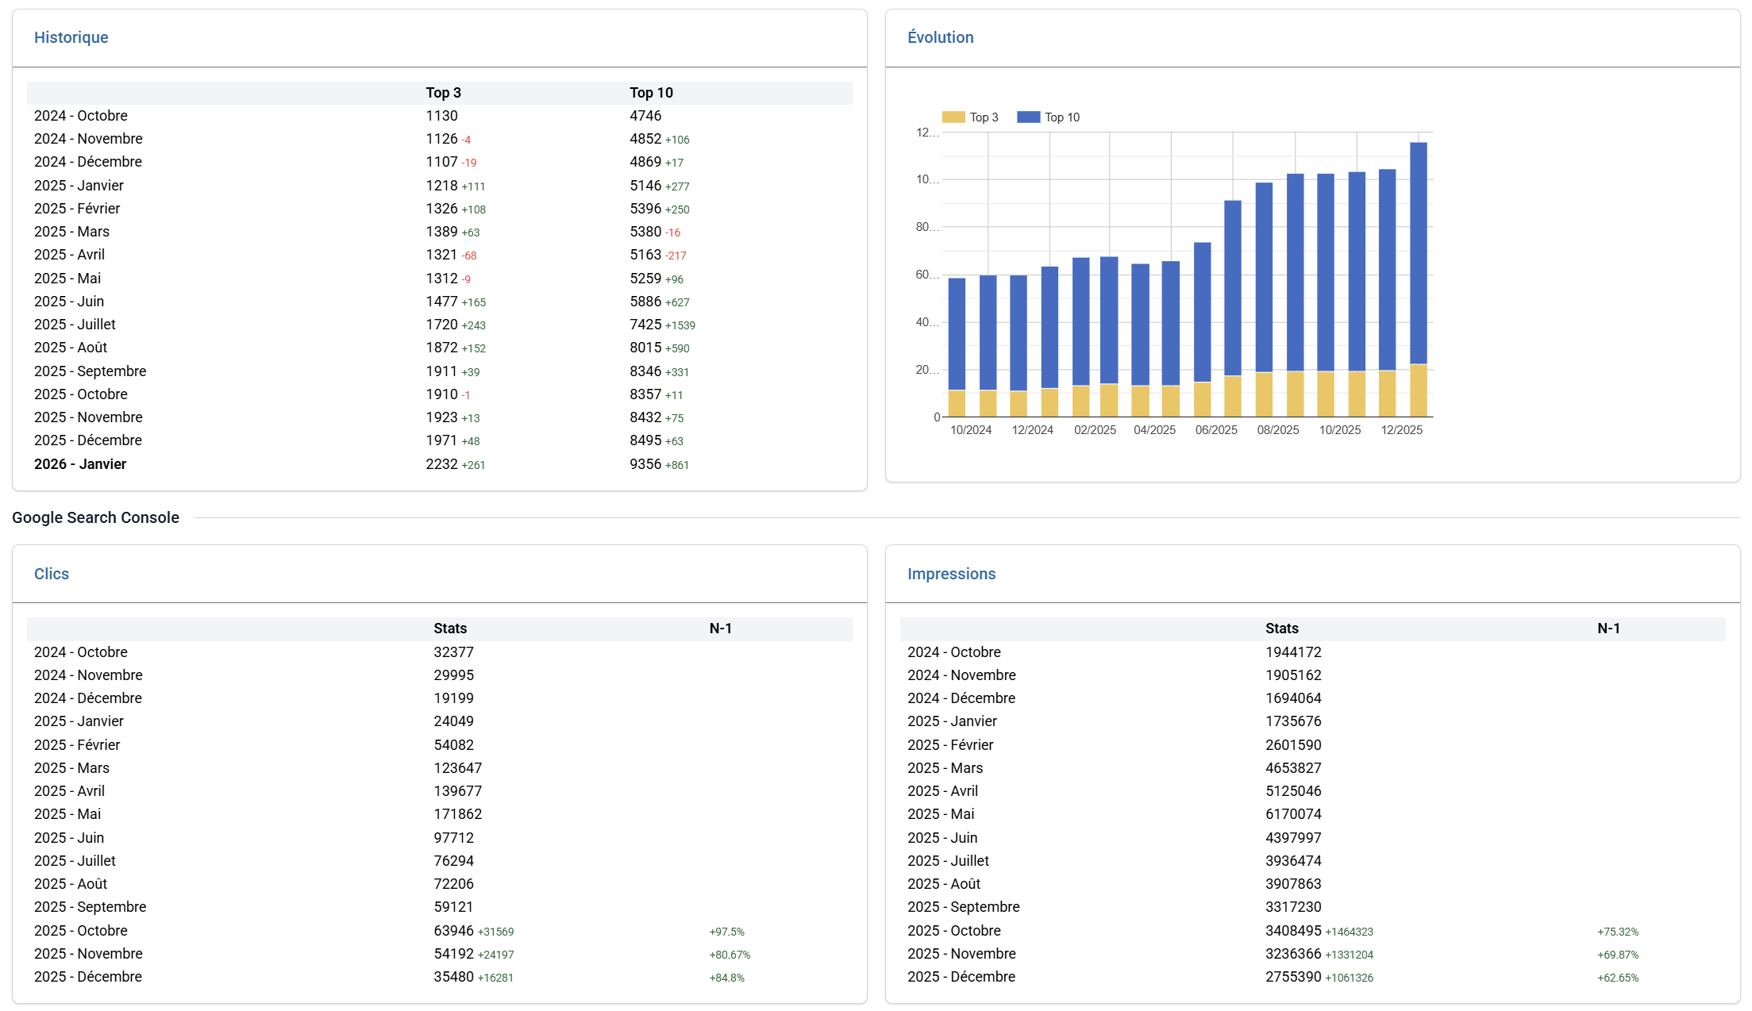Click the N-1 header in Impressions table
Screen dimensions: 1752x1011
click(x=1608, y=629)
